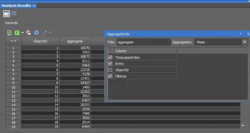Select row header number 1
Screen dimensions: 250x133
13,48
